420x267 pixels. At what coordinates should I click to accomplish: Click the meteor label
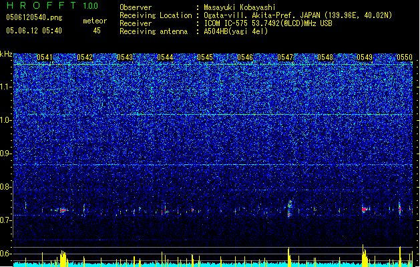click(95, 21)
